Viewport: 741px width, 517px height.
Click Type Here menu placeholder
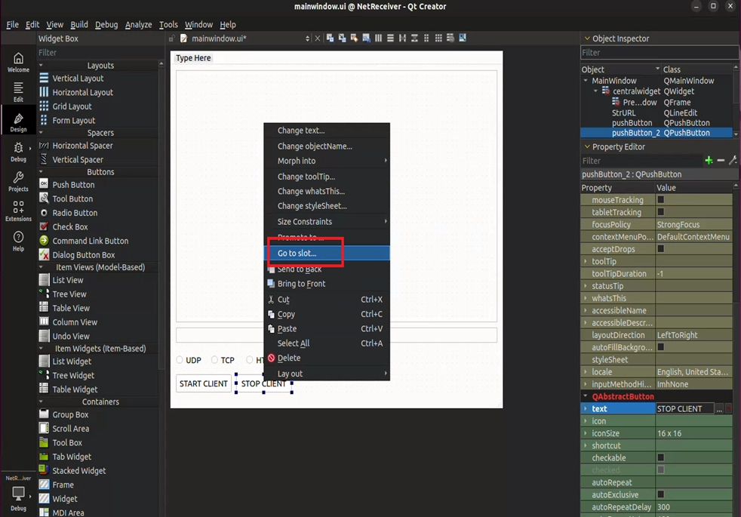click(193, 58)
